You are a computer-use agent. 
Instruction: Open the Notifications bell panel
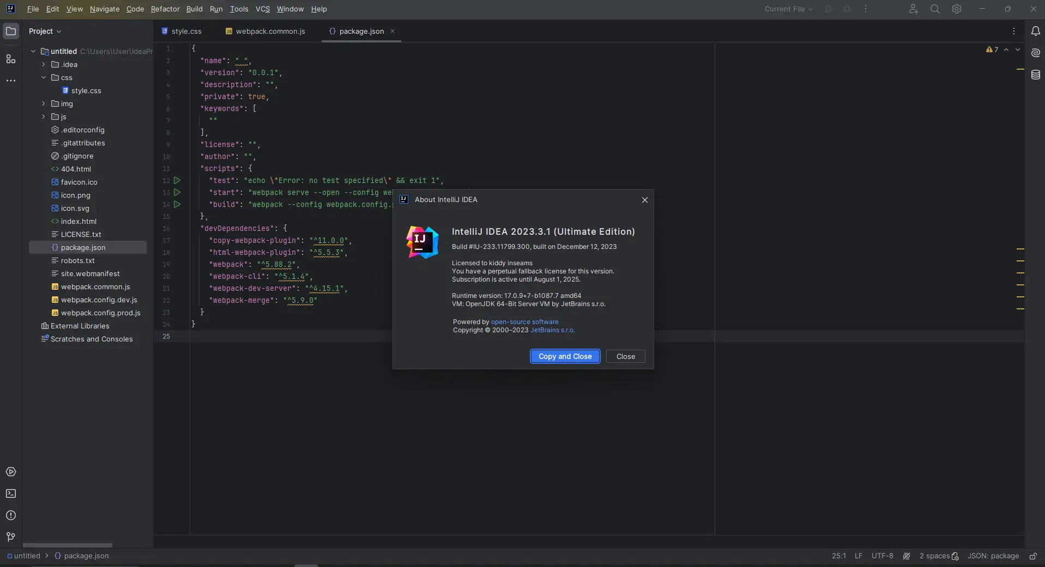tap(1035, 31)
